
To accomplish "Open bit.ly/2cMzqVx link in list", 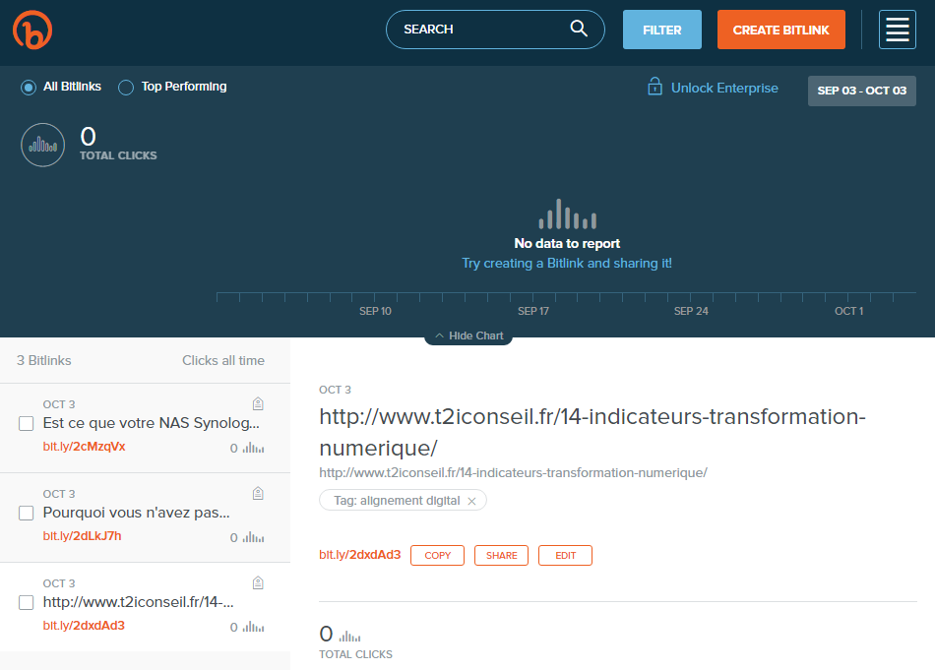I will coord(84,447).
